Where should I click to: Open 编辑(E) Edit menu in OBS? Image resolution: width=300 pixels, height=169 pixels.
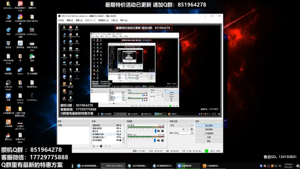click(70, 20)
